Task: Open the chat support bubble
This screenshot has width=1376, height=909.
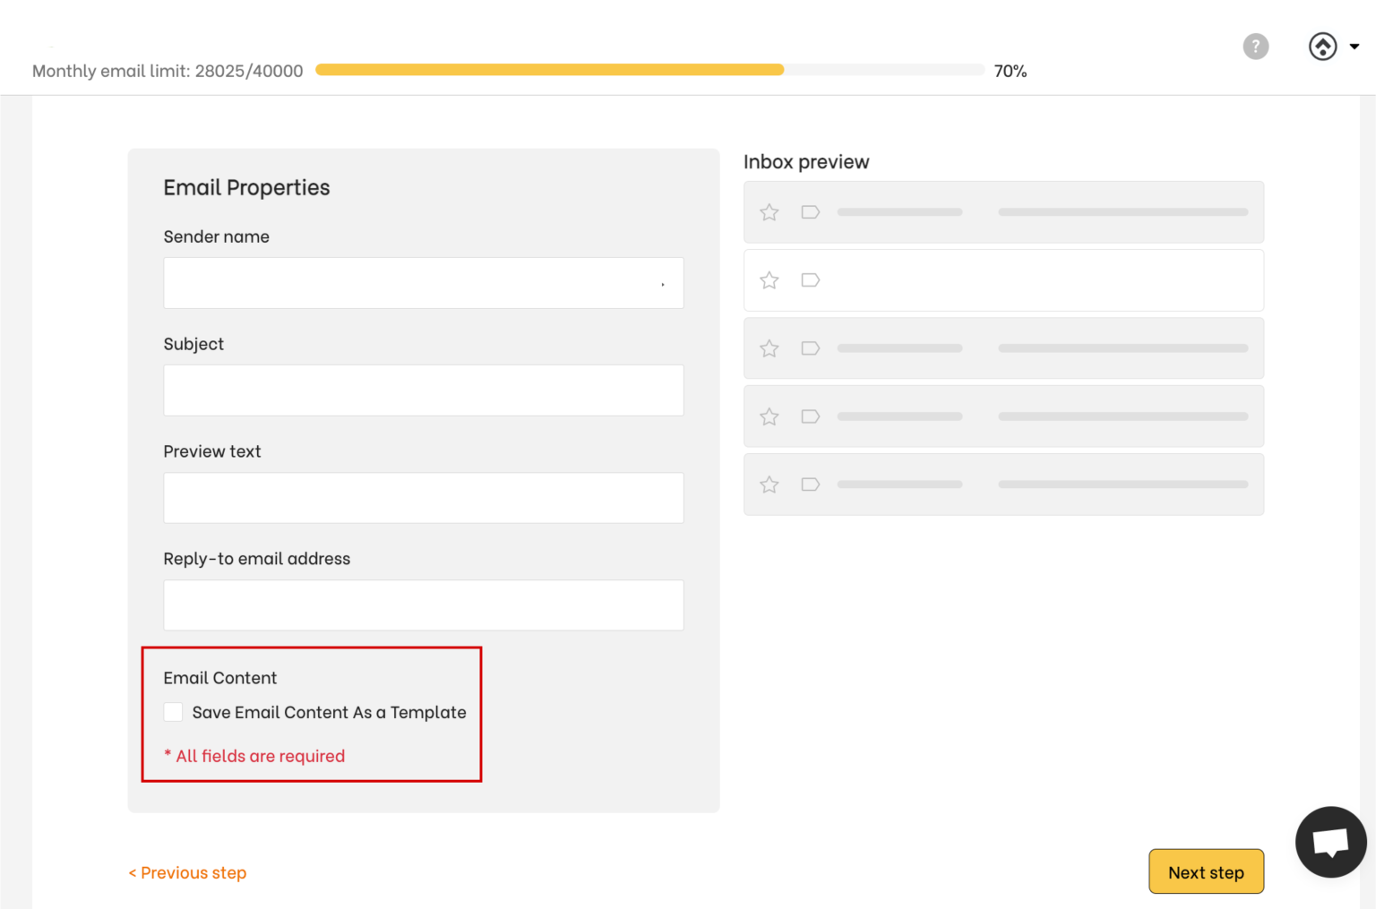Action: click(x=1330, y=841)
